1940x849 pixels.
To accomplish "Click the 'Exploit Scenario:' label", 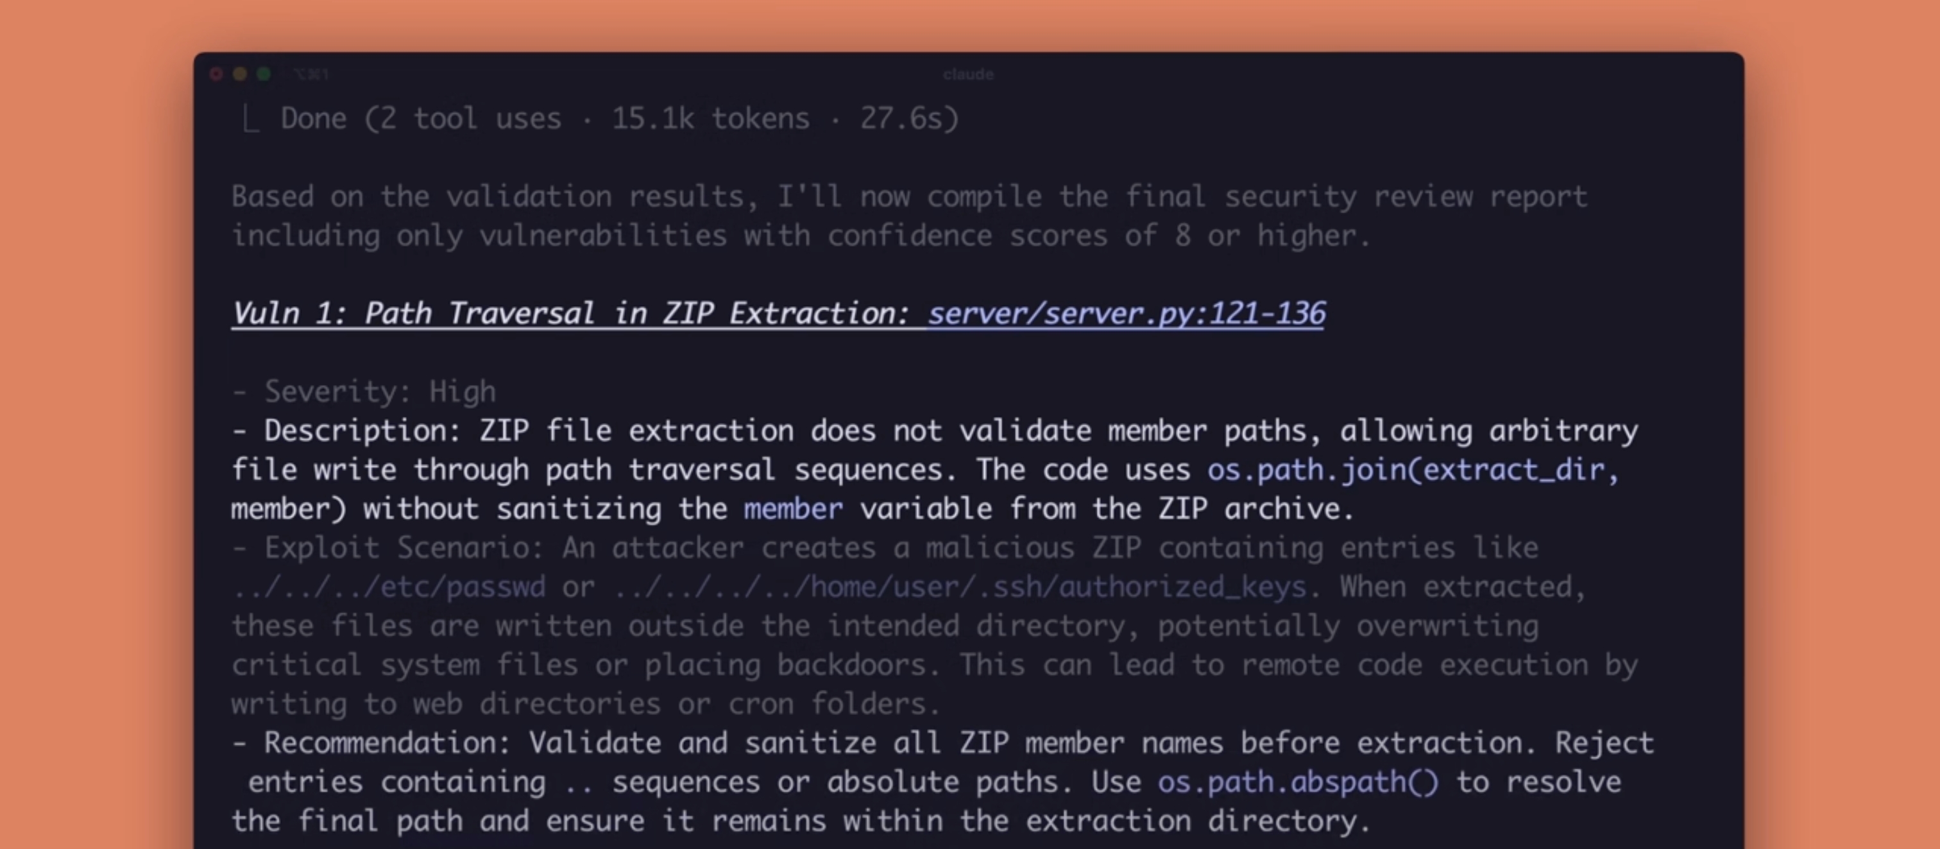I will (x=404, y=547).
